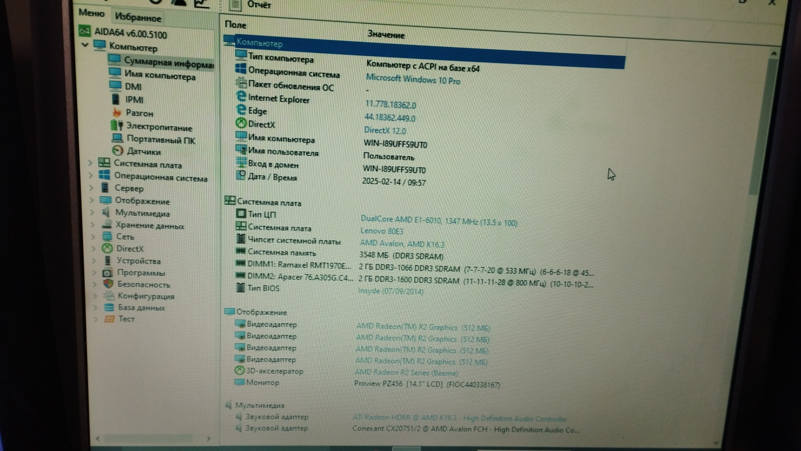This screenshot has height=451, width=801.
Task: Expand the Сервер tree node
Action: coord(91,188)
